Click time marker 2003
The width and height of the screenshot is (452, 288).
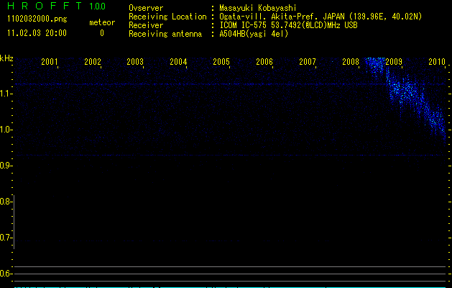[135, 62]
